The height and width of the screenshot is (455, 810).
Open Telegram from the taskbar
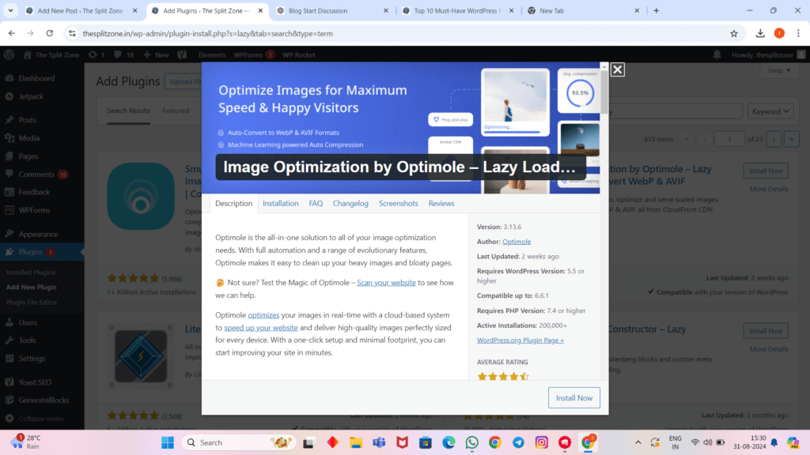[518, 442]
